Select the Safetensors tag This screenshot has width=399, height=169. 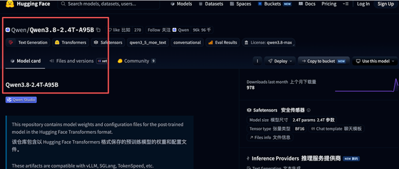(108, 42)
